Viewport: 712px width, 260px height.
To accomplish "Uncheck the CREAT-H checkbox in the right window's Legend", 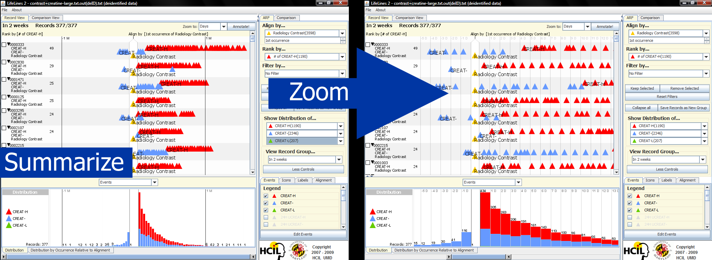I will (630, 196).
